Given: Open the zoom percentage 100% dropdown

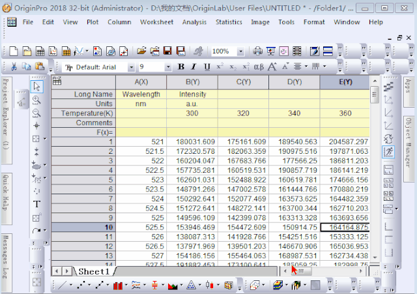Looking at the screenshot, I should [240, 51].
